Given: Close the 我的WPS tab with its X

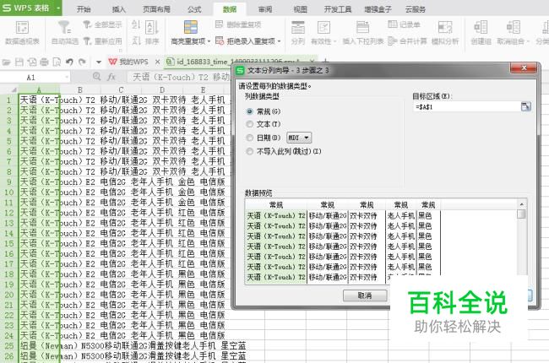Looking at the screenshot, I should tap(158, 62).
